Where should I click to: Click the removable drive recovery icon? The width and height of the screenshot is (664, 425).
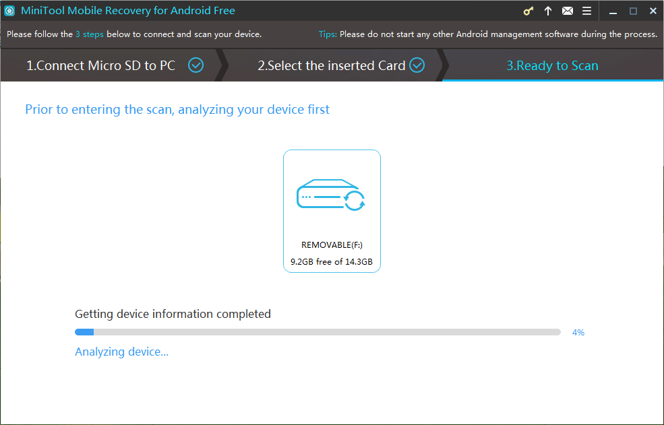click(x=331, y=195)
